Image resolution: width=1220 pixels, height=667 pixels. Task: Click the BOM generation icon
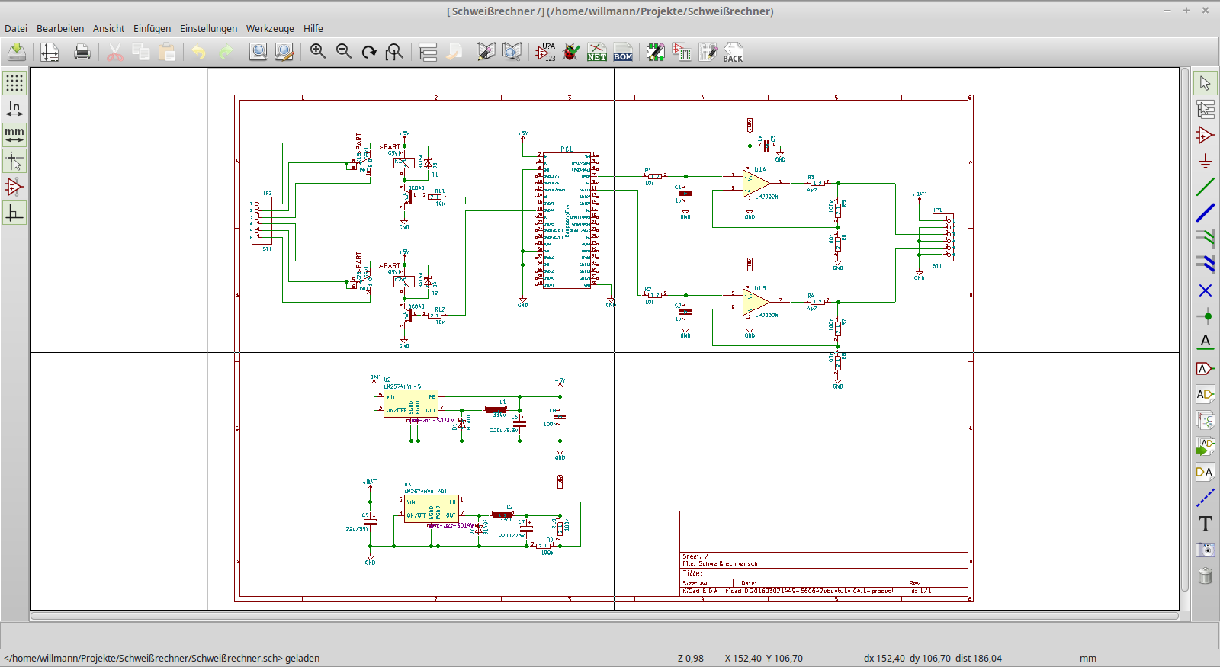[623, 52]
